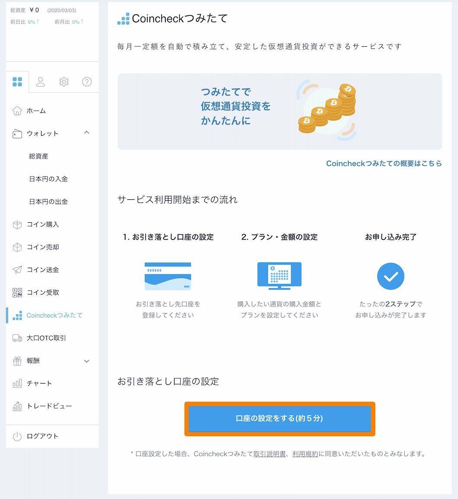Open the account profile person icon tab
The width and height of the screenshot is (458, 499).
(40, 82)
